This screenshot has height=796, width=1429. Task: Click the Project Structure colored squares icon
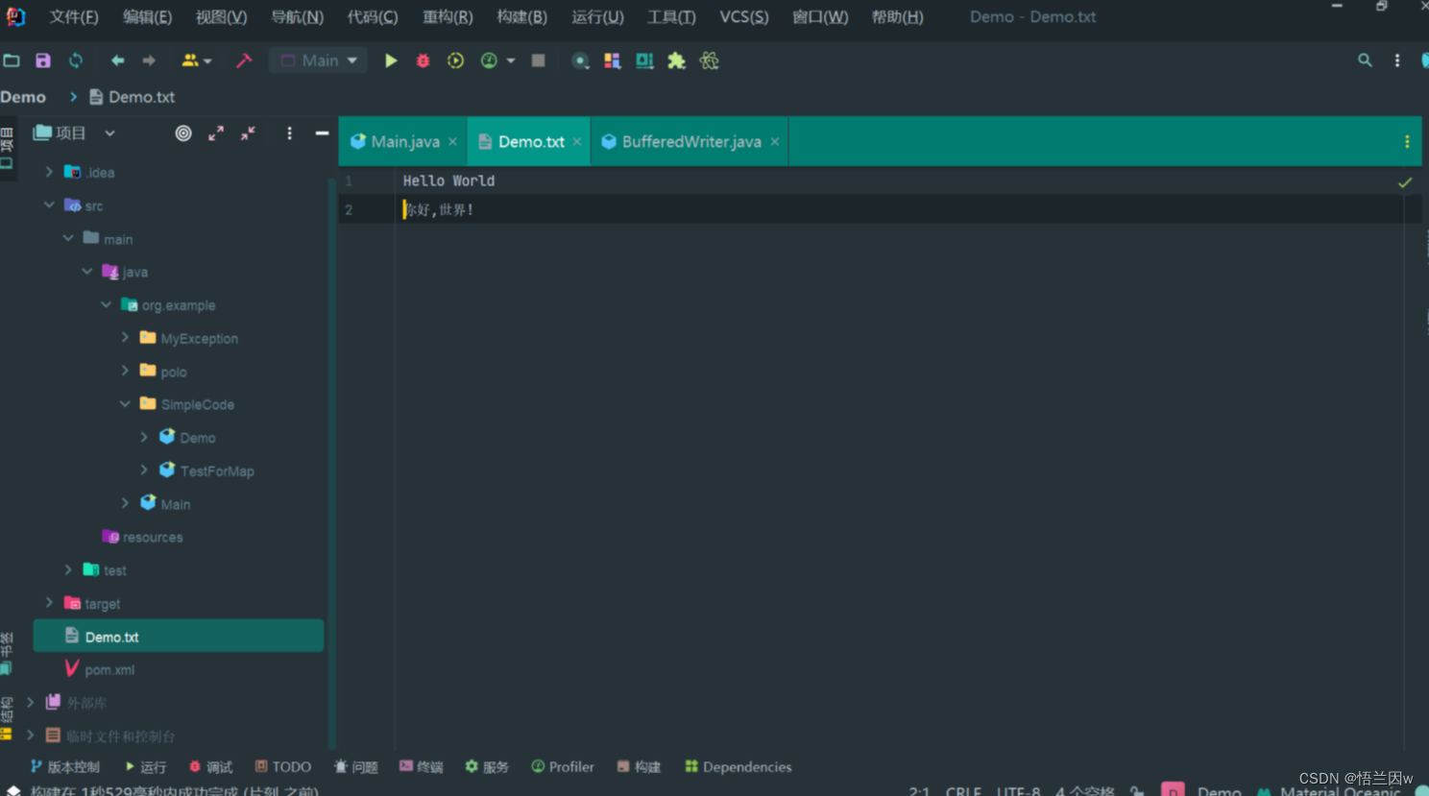612,60
